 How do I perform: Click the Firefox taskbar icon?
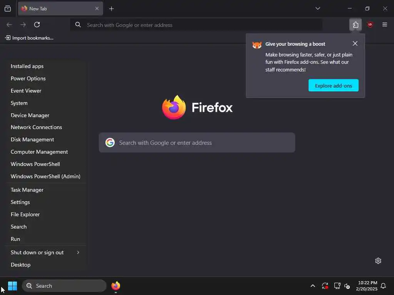(115, 286)
